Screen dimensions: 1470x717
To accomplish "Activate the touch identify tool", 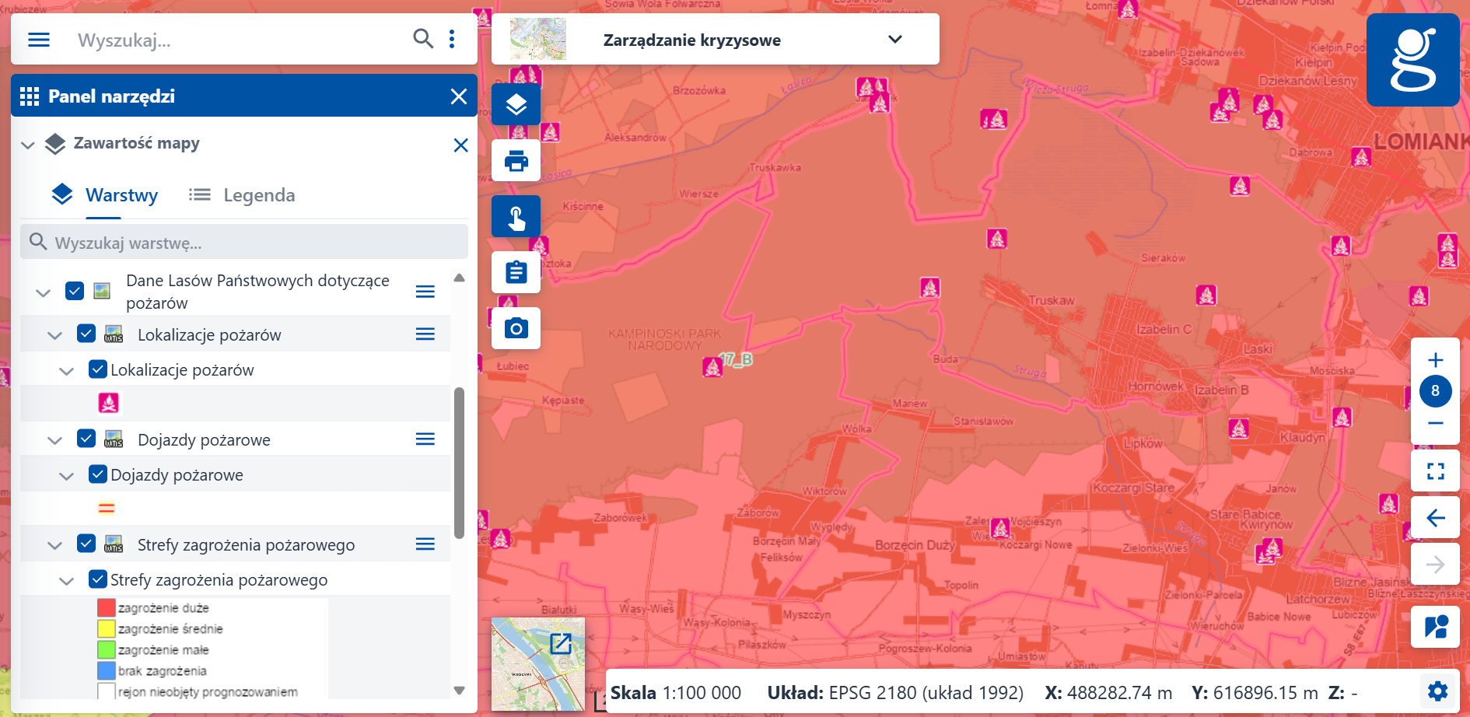I will (x=515, y=216).
